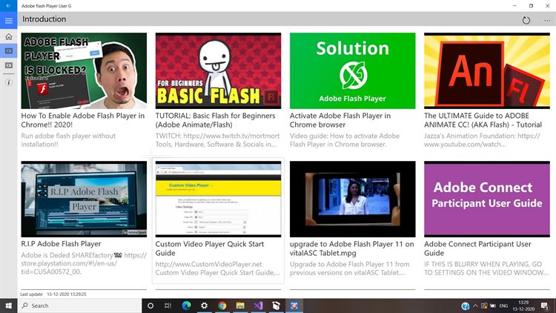Viewport: 556px width, 313px height.
Task: Select description 'Adobe is Deded SHAREfactory'
Action: [84, 263]
